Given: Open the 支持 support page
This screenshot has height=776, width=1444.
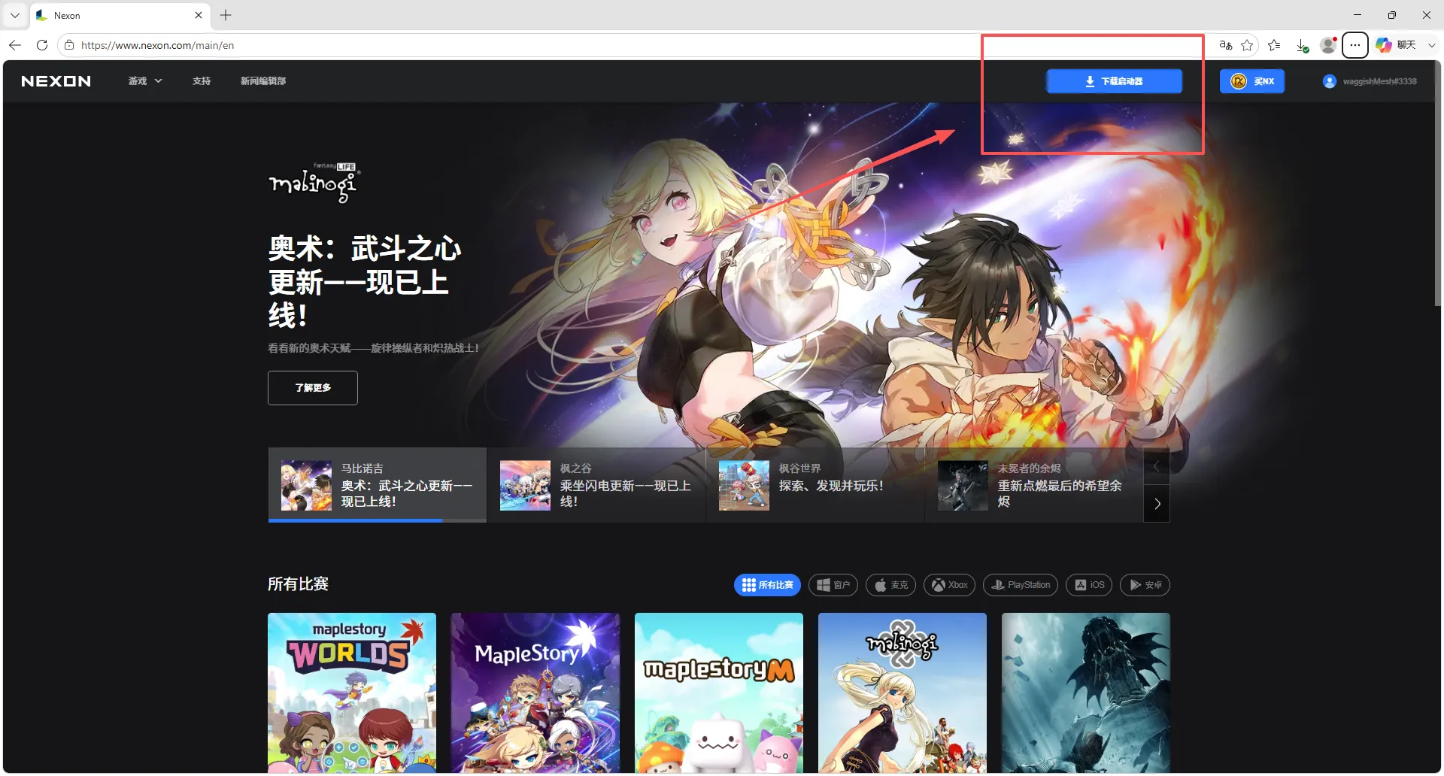Looking at the screenshot, I should click(x=202, y=81).
